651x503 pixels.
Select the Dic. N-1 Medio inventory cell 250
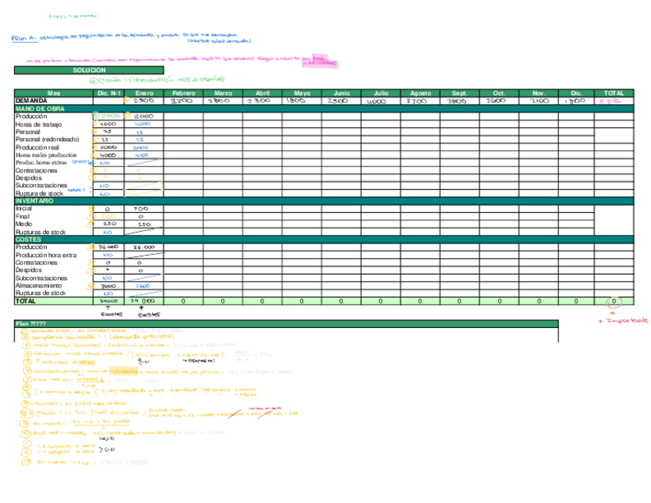pos(108,224)
